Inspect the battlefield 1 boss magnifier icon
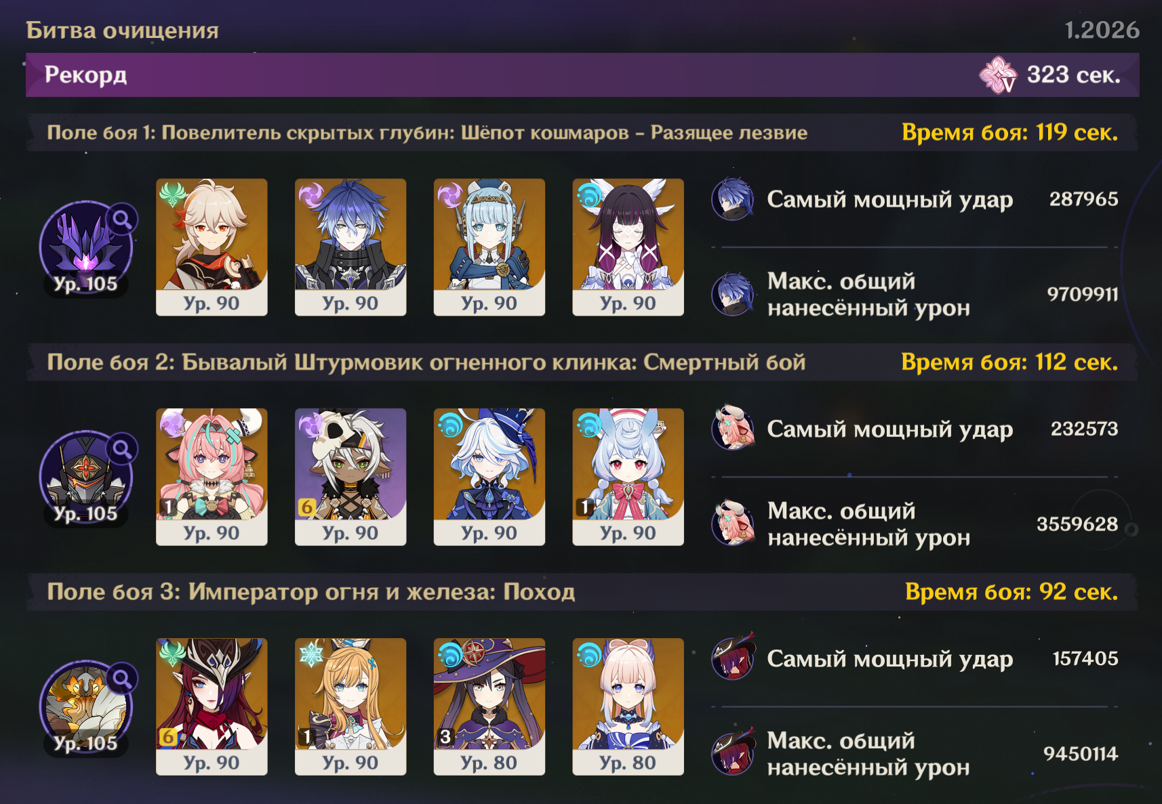The height and width of the screenshot is (804, 1162). [122, 219]
